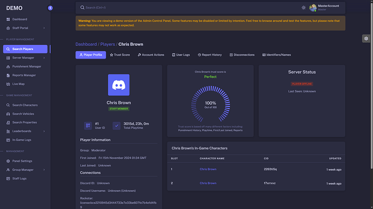Open Live Map from the sidebar
This screenshot has width=373, height=209.
pos(25,84)
